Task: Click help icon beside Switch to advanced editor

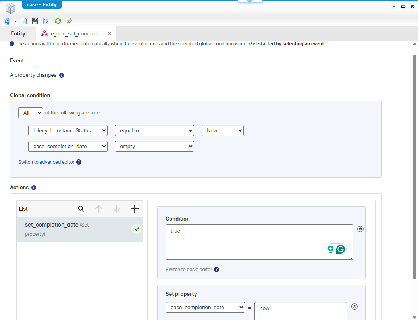Action: (x=79, y=162)
